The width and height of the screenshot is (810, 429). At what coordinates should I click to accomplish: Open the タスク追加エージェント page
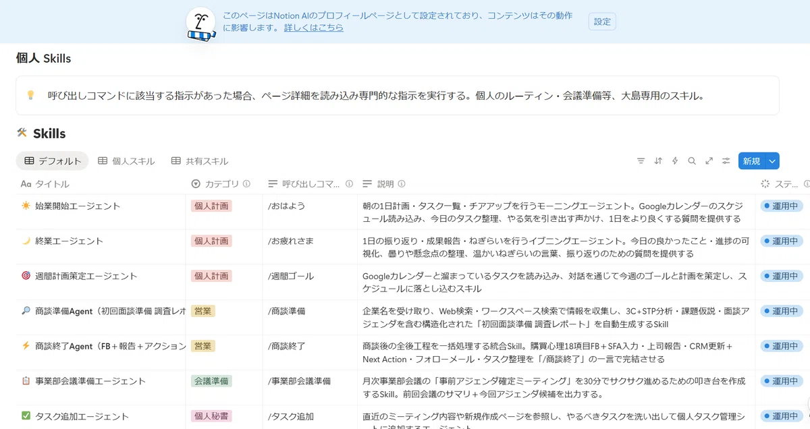pyautogui.click(x=82, y=416)
